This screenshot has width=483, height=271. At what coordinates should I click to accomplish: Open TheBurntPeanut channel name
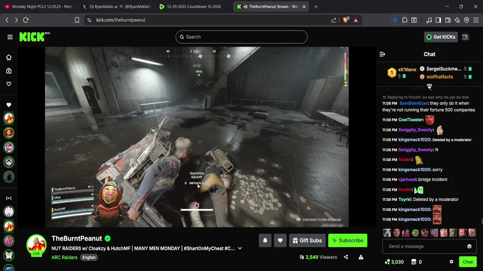(77, 238)
